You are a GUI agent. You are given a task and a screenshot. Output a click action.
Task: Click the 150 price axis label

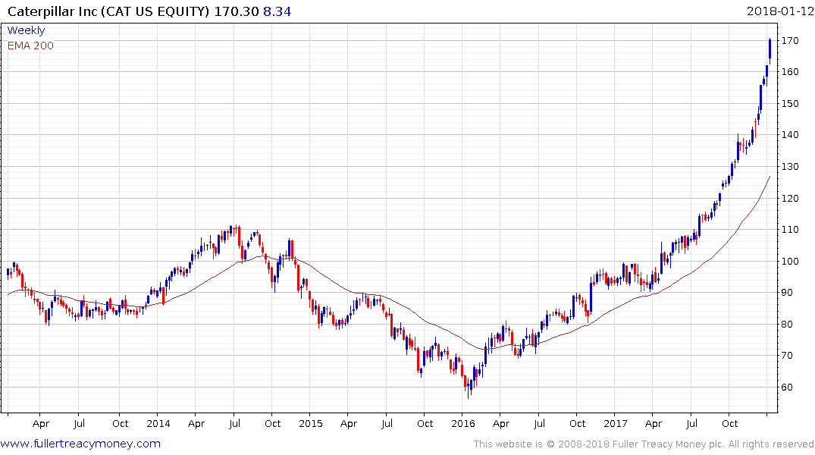[790, 103]
